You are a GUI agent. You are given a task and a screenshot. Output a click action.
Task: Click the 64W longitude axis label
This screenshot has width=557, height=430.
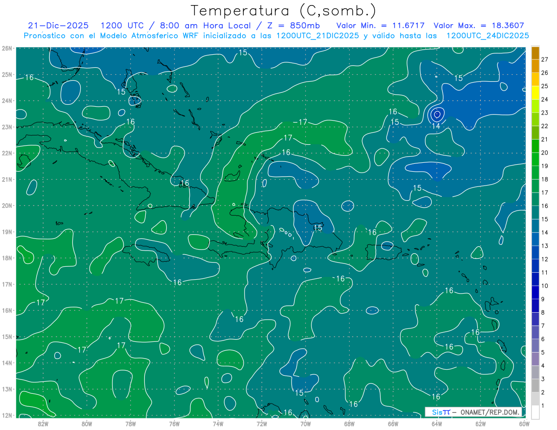pyautogui.click(x=437, y=424)
